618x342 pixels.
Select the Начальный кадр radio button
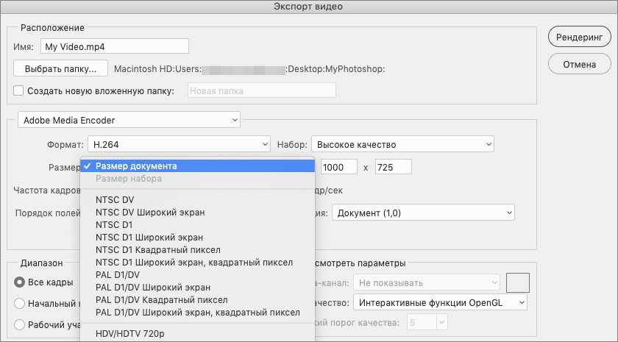point(20,303)
